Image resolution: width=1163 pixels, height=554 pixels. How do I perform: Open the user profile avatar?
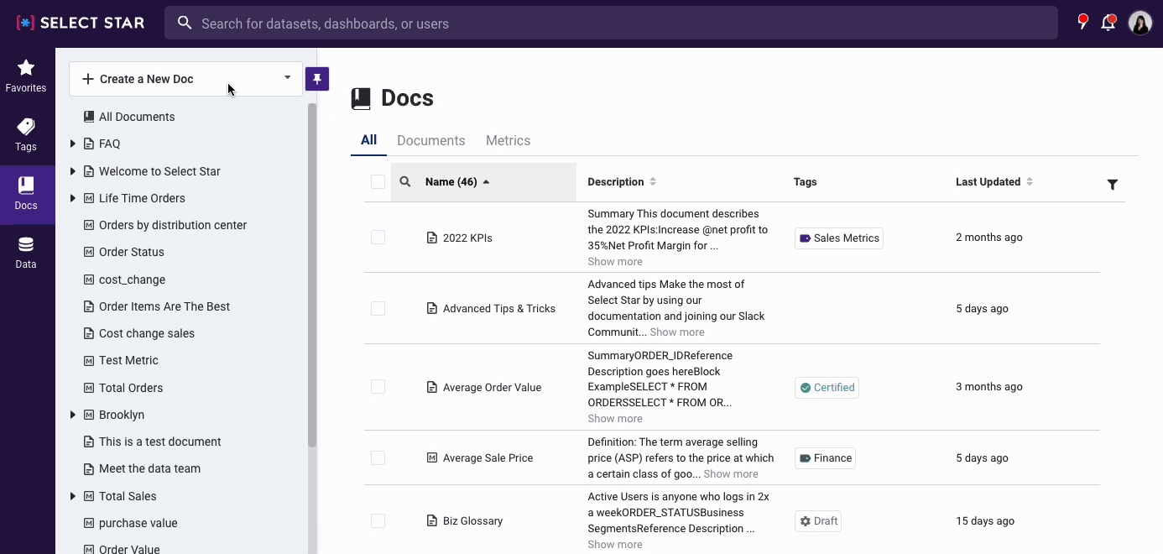[1140, 23]
